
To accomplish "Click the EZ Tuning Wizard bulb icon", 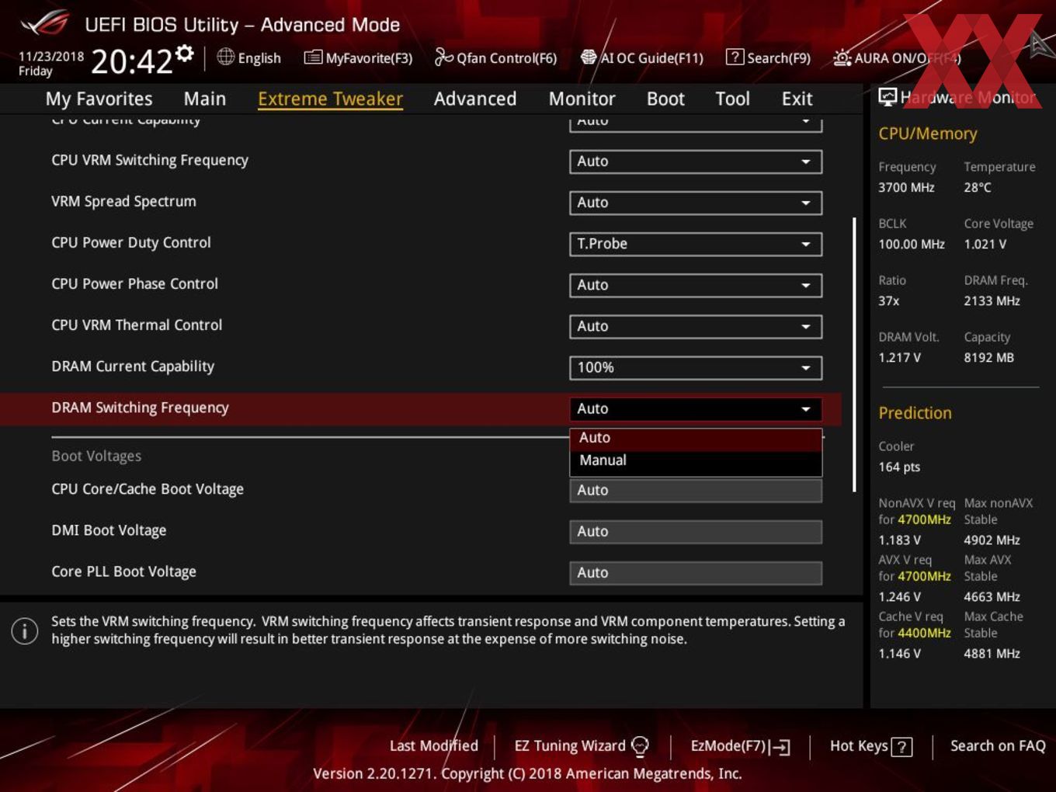I will (x=640, y=746).
